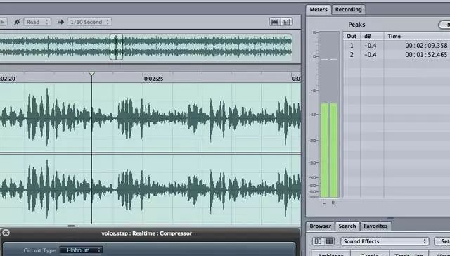Switch to frequency spectrum view button
Screen dimensions: 450x256
(287, 22)
